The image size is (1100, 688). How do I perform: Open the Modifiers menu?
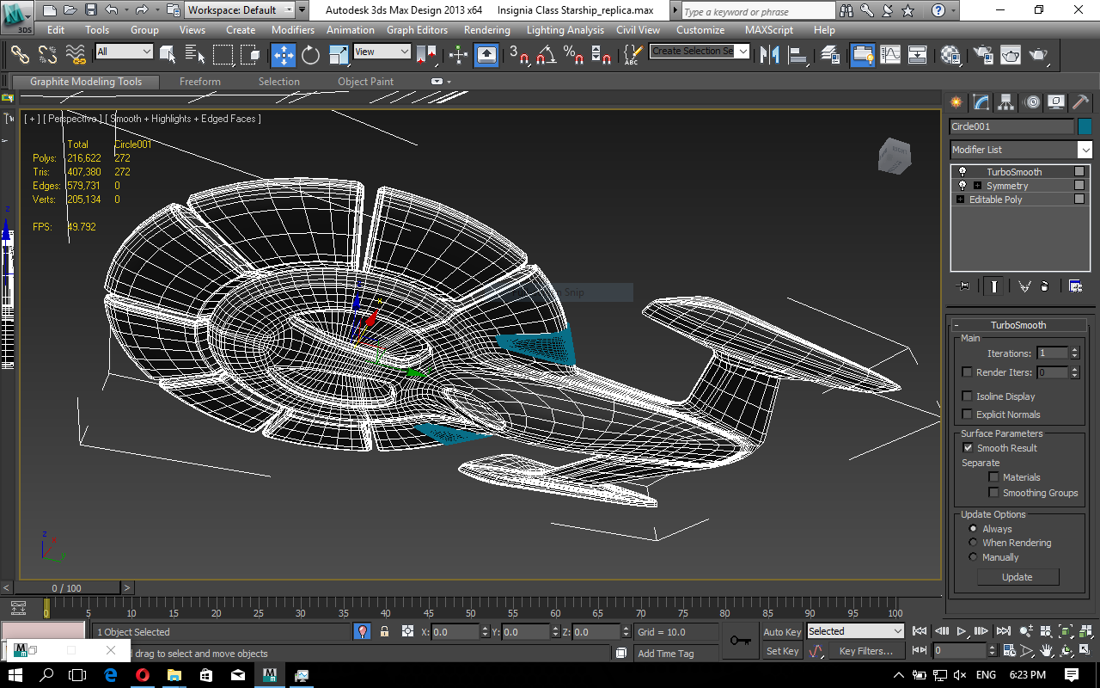tap(292, 29)
